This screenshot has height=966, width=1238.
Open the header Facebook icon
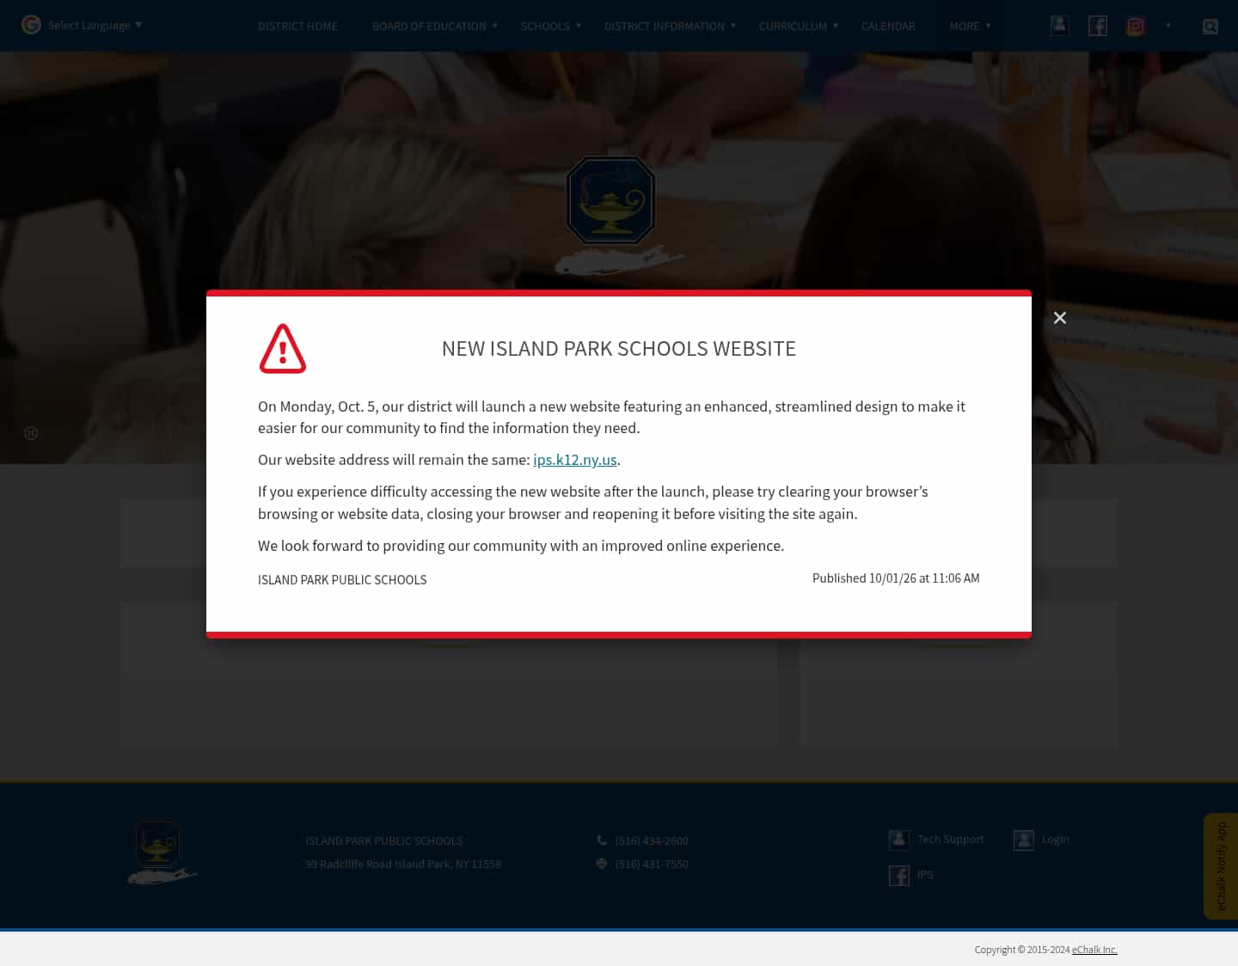(1098, 26)
